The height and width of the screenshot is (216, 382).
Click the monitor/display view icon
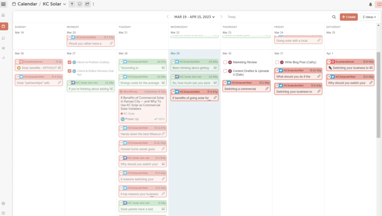click(x=80, y=4)
